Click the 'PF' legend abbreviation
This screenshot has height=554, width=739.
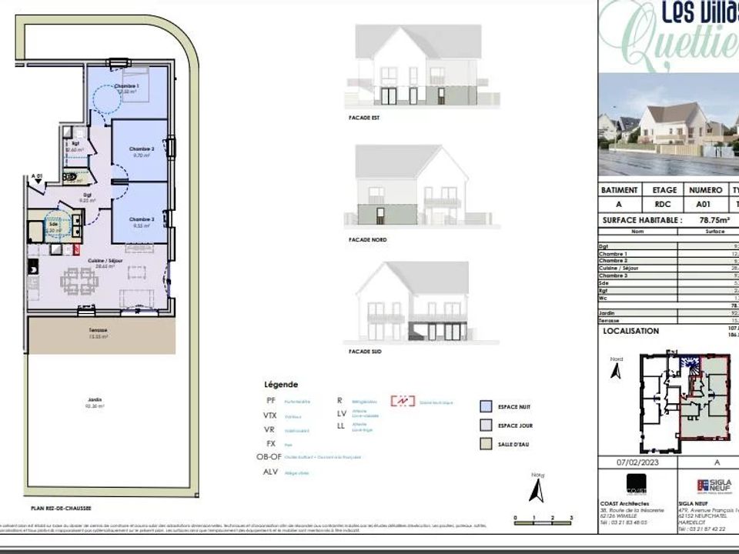pos(271,400)
